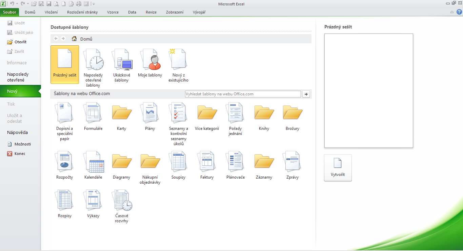This screenshot has height=251, width=463.
Task: Click the Vytvořit create button
Action: (x=338, y=168)
